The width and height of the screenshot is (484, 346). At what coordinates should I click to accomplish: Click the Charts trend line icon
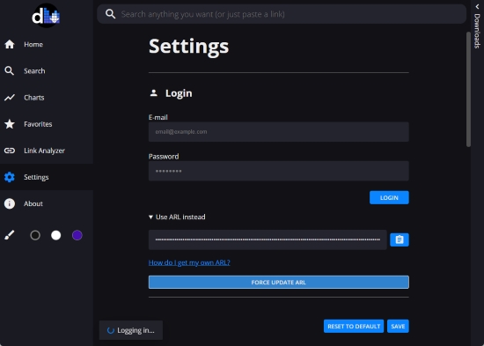pos(10,98)
